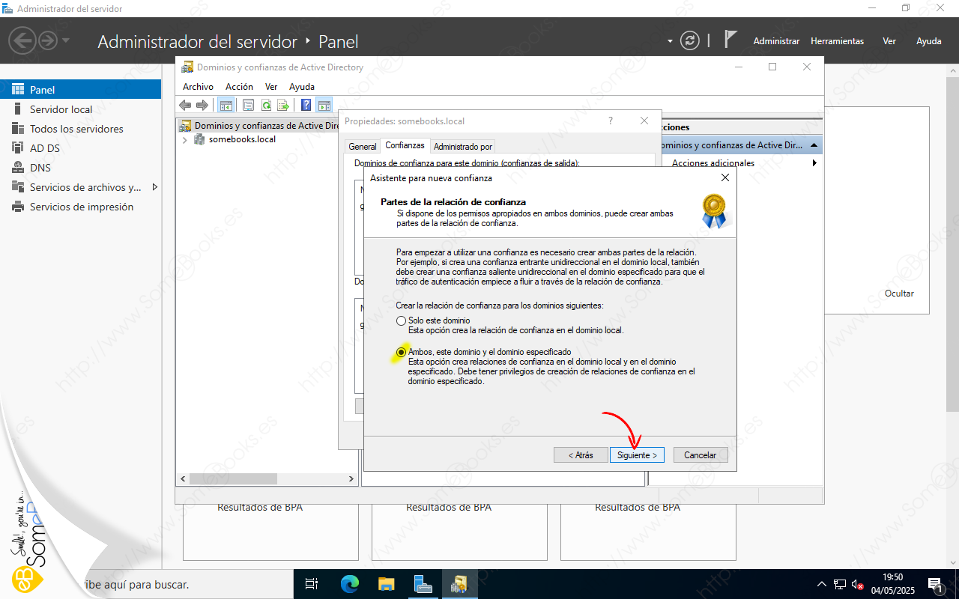
Task: Switch to the 'Administrado por' tab
Action: pyautogui.click(x=463, y=147)
